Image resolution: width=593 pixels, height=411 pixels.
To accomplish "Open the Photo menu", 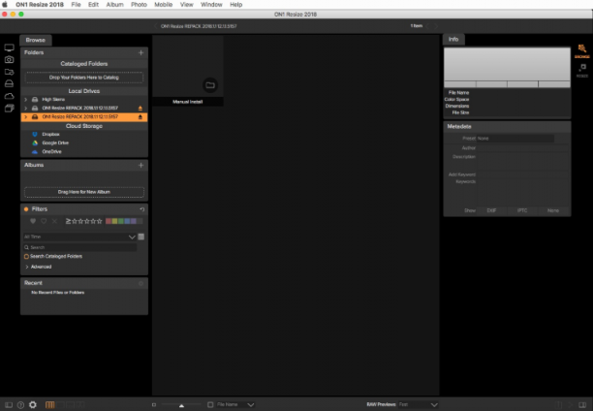I will (139, 5).
